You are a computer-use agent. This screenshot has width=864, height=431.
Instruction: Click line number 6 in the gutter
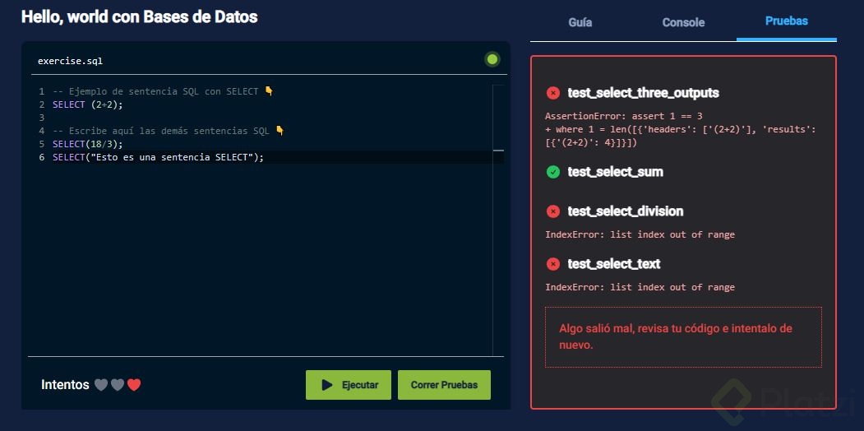pos(41,157)
